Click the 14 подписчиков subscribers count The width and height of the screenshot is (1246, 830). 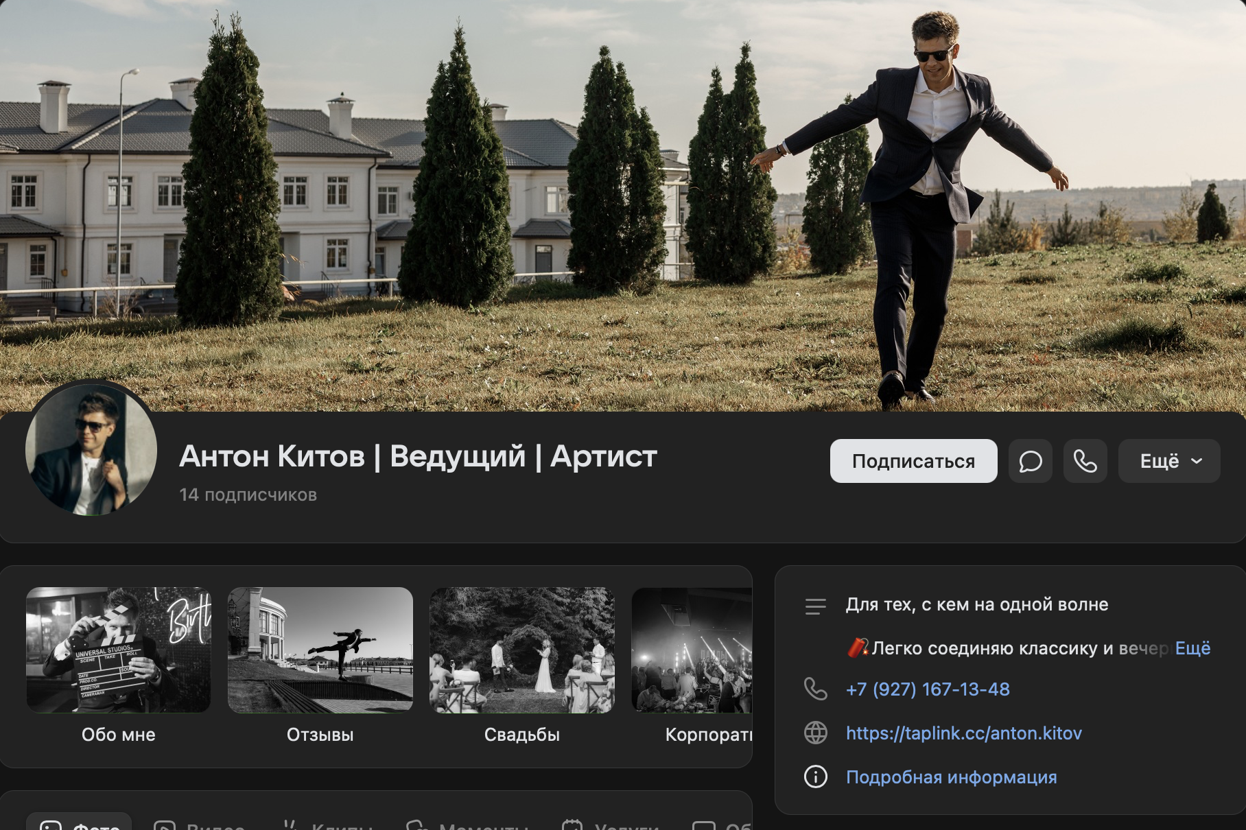(248, 495)
